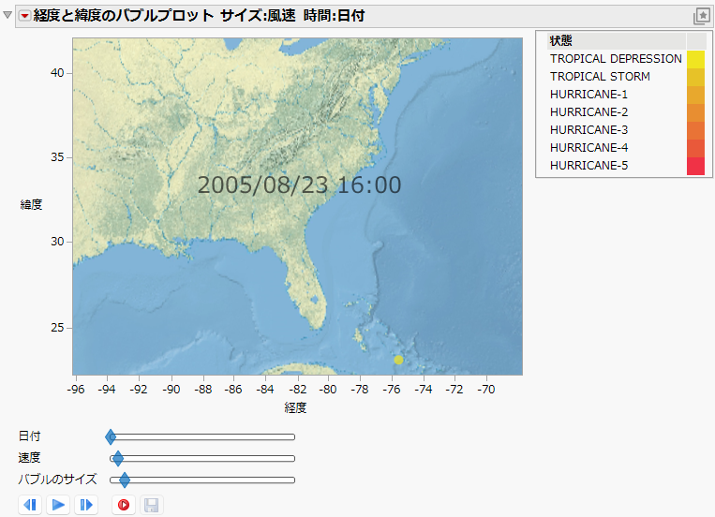Step forward one time frame
Viewport: 715px width, 517px height.
pos(86,505)
